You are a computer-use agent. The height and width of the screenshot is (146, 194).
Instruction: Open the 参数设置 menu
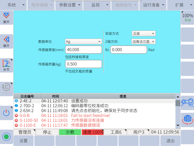[x=69, y=5]
